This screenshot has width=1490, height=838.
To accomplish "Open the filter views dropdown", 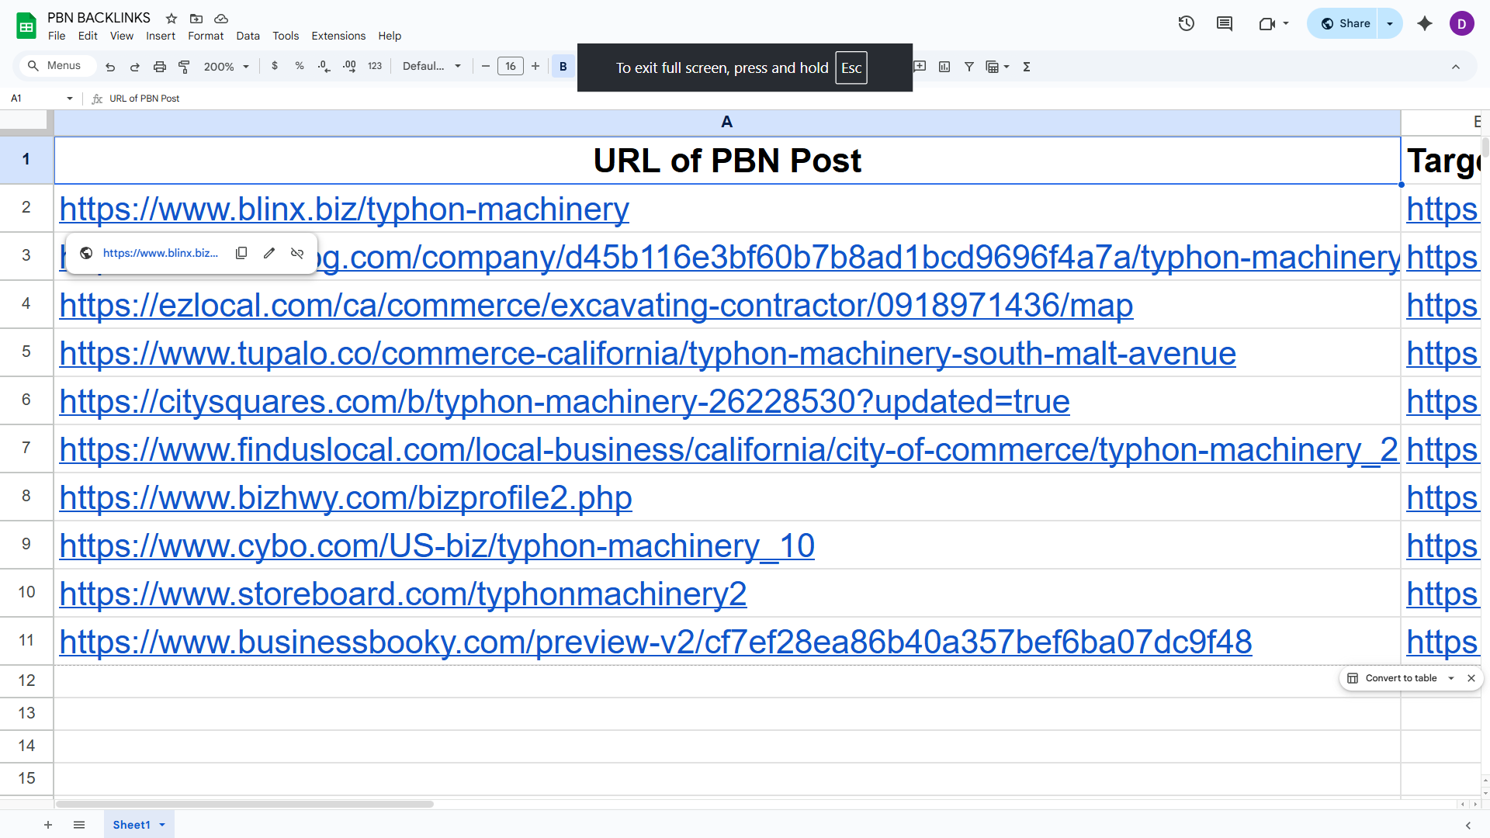I will coord(997,67).
